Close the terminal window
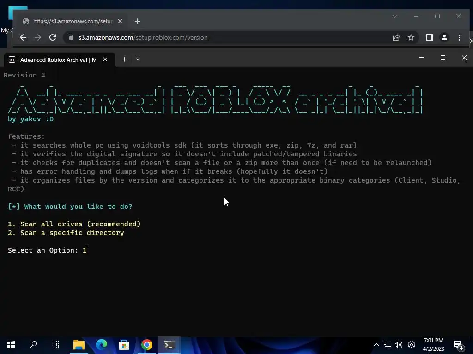473x354 pixels. tap(464, 58)
